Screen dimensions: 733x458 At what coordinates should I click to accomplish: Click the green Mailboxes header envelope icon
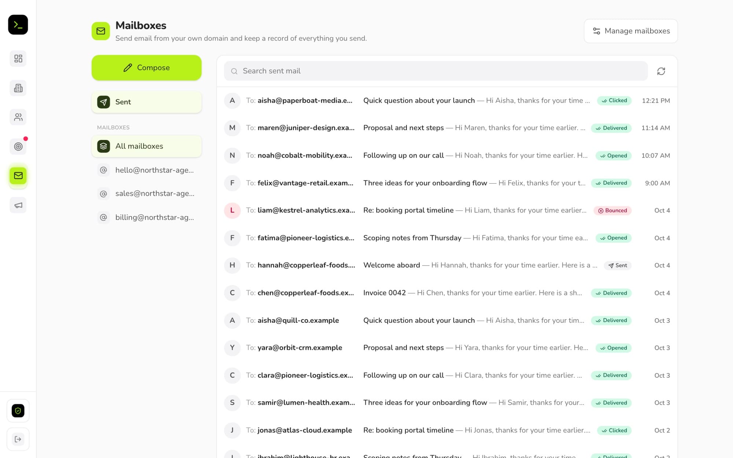pos(101,31)
